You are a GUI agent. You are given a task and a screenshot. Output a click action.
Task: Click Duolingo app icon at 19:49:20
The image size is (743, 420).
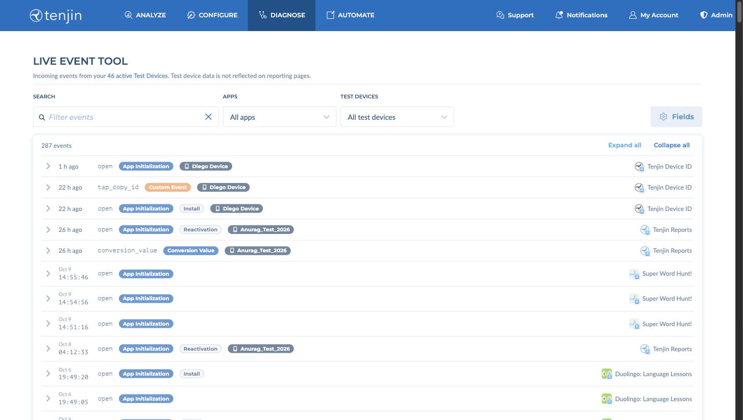pyautogui.click(x=607, y=374)
